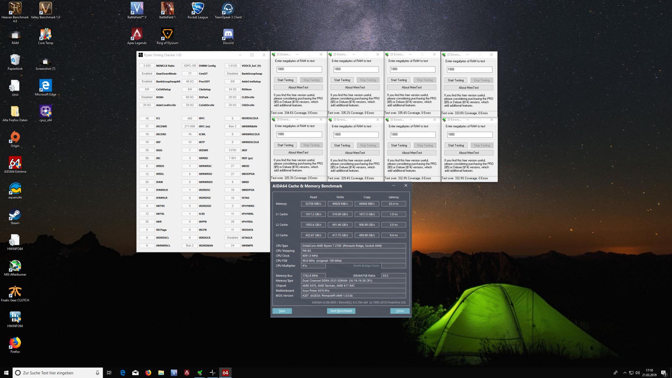
Task: Select the Apex Legends desktop icon
Action: click(137, 36)
